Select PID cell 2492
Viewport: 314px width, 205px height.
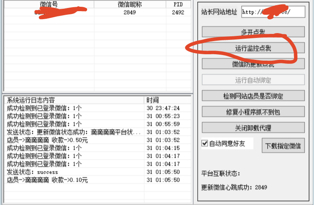coord(178,12)
